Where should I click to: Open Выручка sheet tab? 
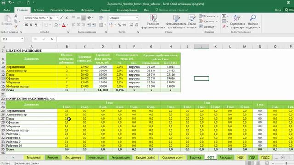195,158
